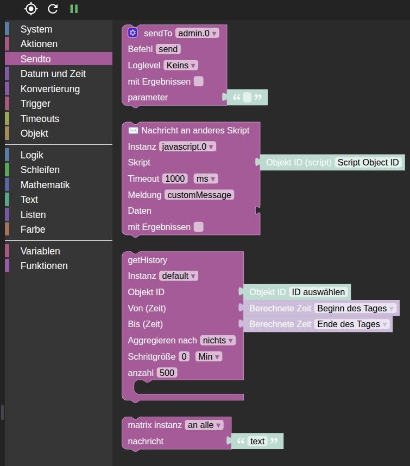The image size is (410, 466).
Task: Open the sendTo block gear mutator icon
Action: point(133,33)
